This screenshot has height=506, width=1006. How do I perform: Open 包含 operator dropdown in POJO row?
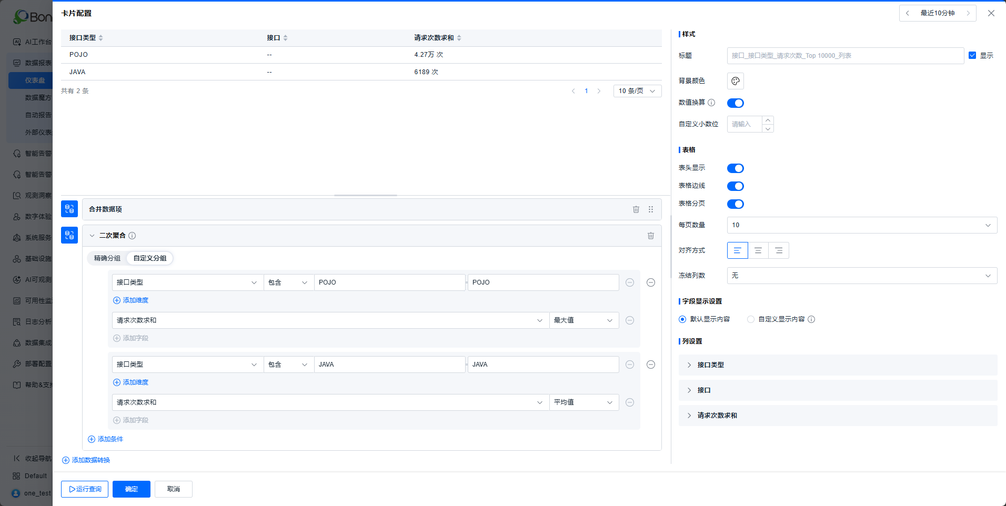point(289,282)
